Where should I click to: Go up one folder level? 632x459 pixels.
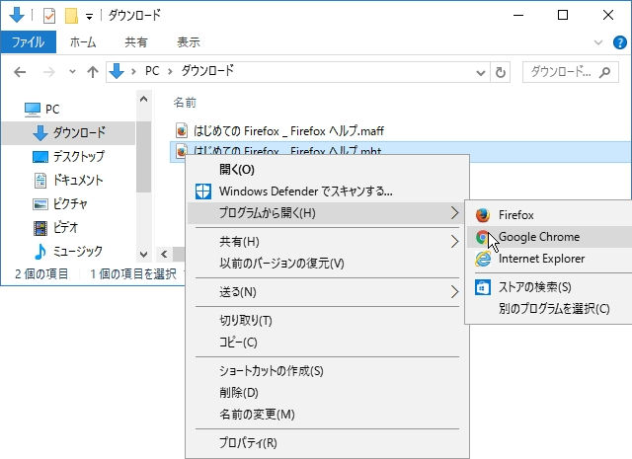coord(93,72)
